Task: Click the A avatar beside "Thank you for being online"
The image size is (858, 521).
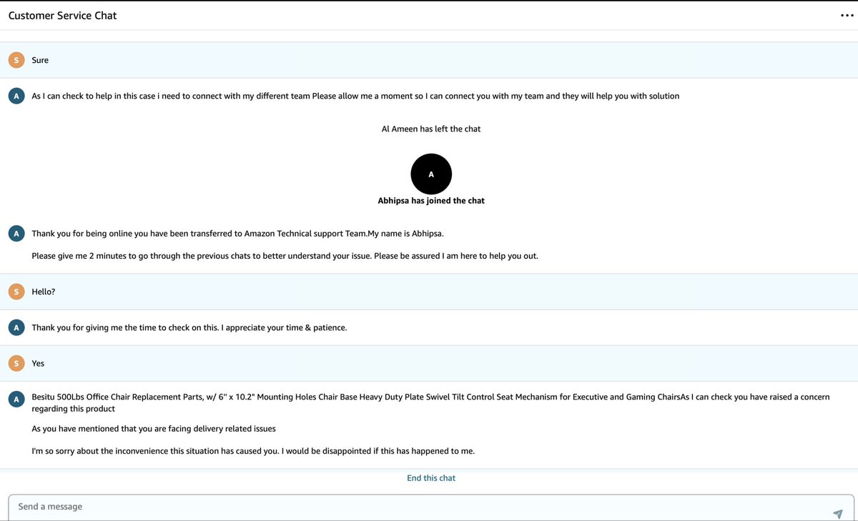Action: point(16,233)
